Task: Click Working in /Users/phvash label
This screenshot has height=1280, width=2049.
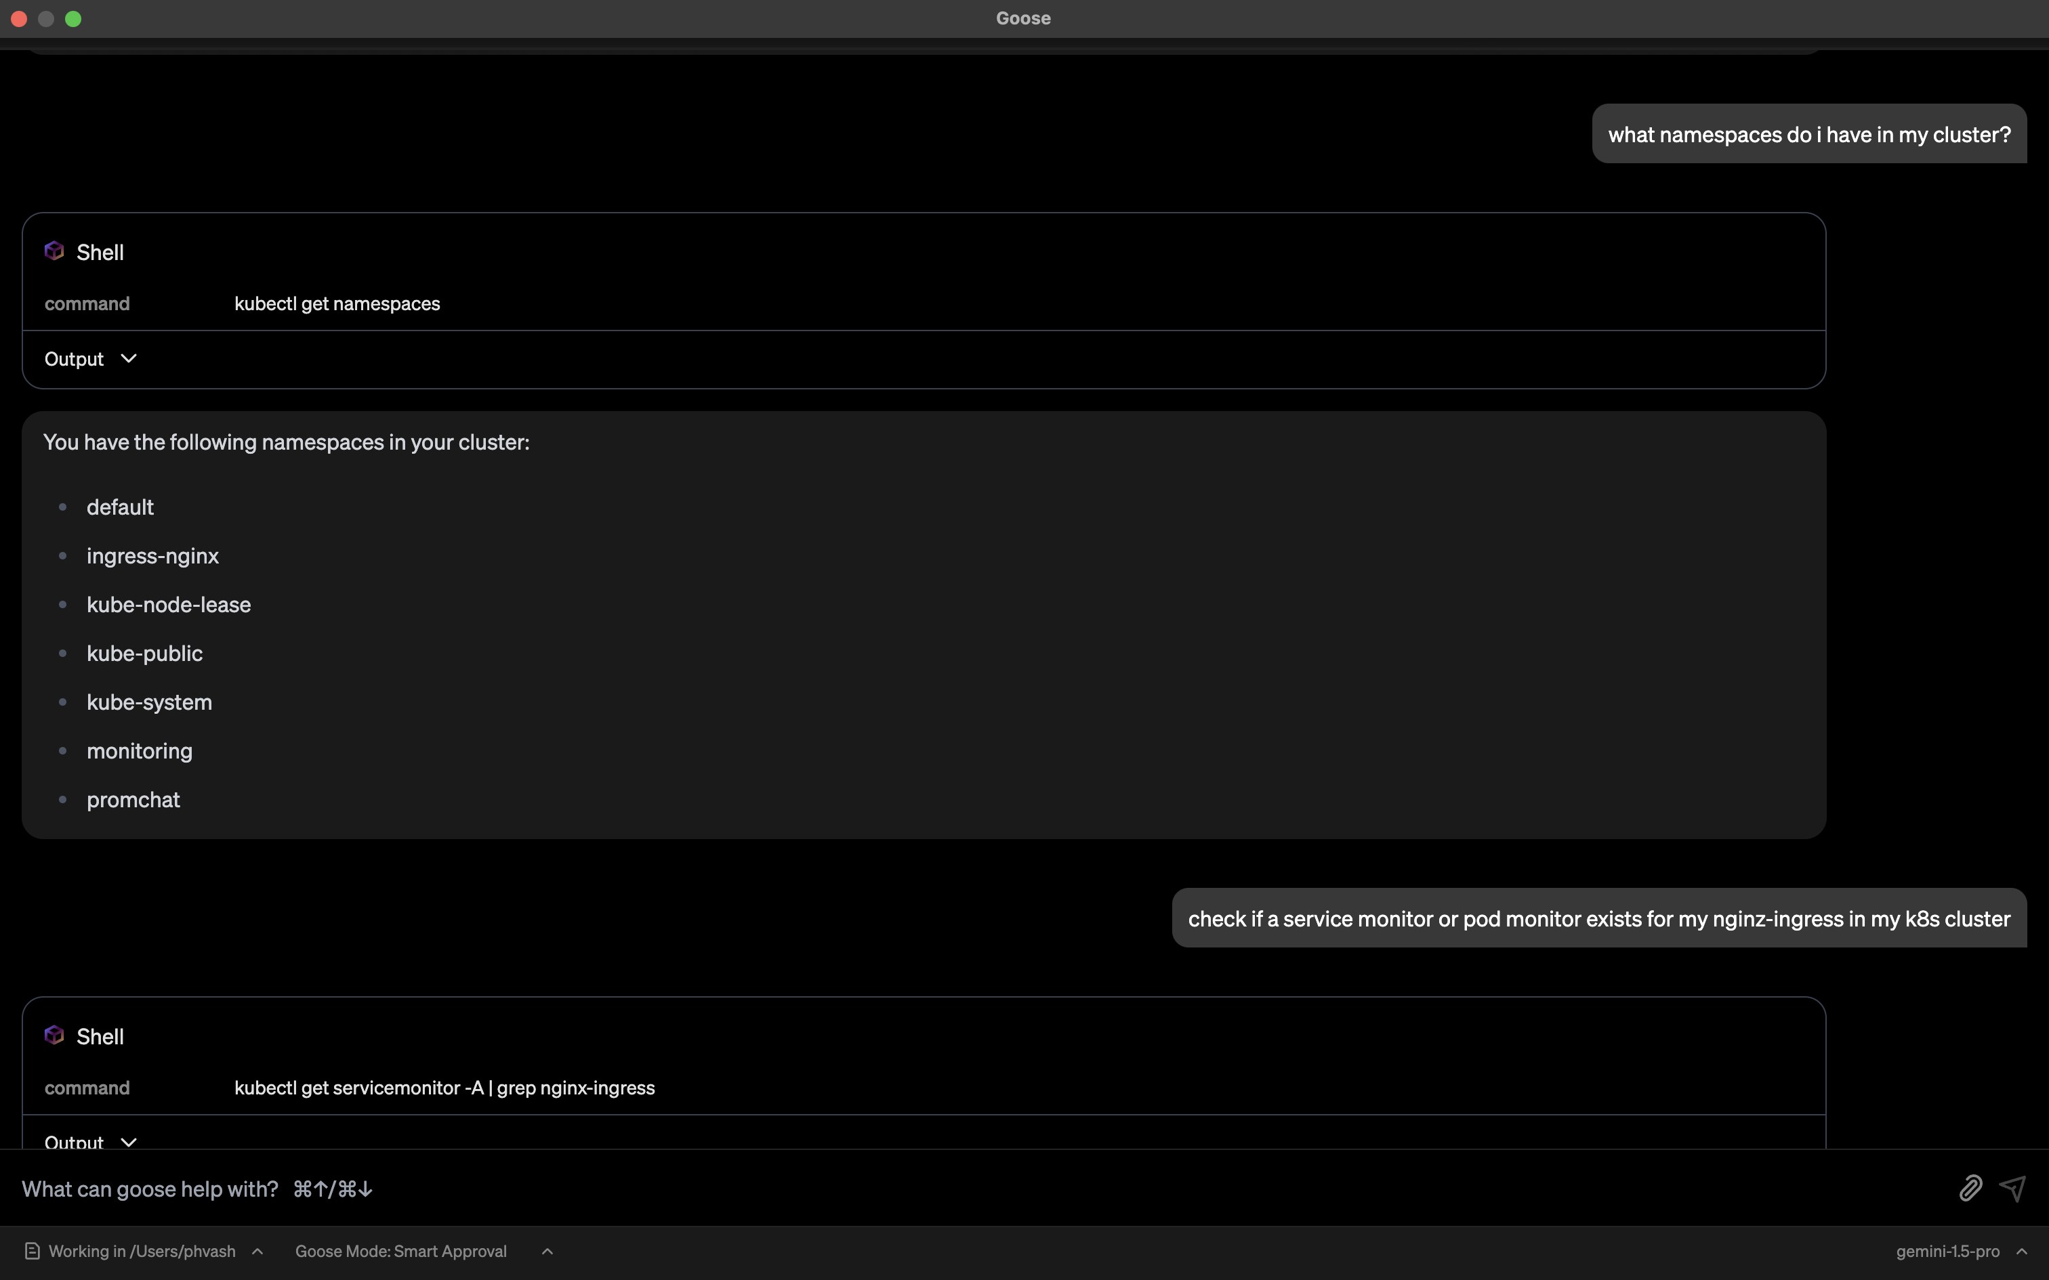Action: pos(142,1252)
